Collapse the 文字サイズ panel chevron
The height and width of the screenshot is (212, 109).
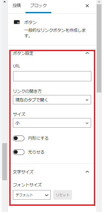87,172
